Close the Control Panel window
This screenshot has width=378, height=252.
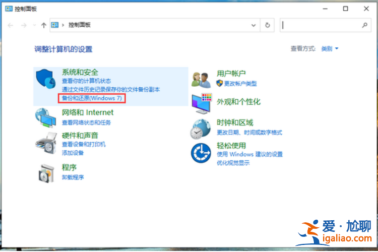point(366,9)
